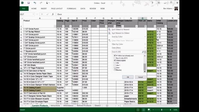Open the Item # column filter dropdown

81,26
